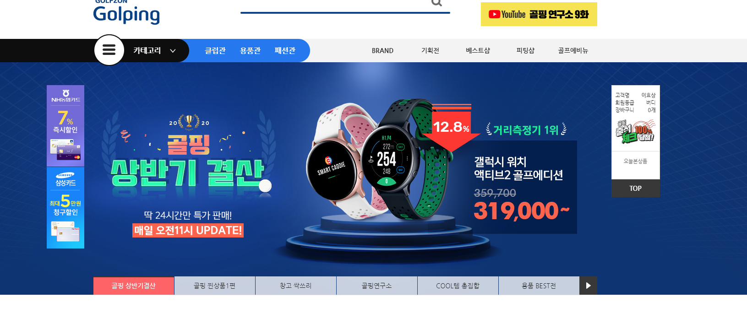Switch to the COOL템 총집합 tab

(458, 286)
